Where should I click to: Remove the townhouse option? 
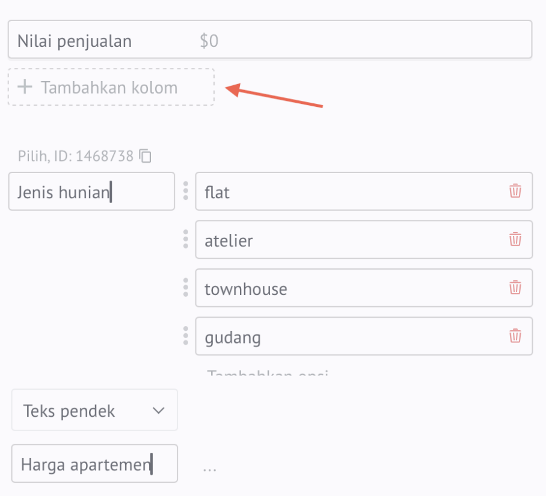tap(515, 288)
